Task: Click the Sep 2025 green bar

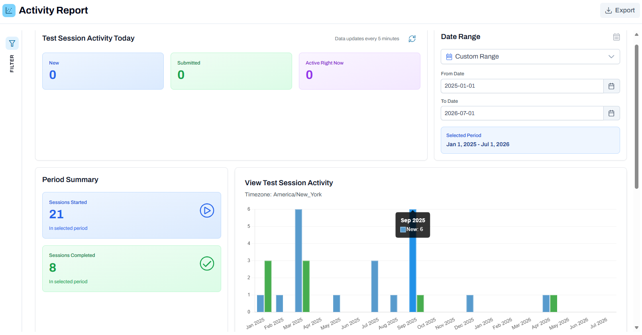Action: pyautogui.click(x=420, y=304)
